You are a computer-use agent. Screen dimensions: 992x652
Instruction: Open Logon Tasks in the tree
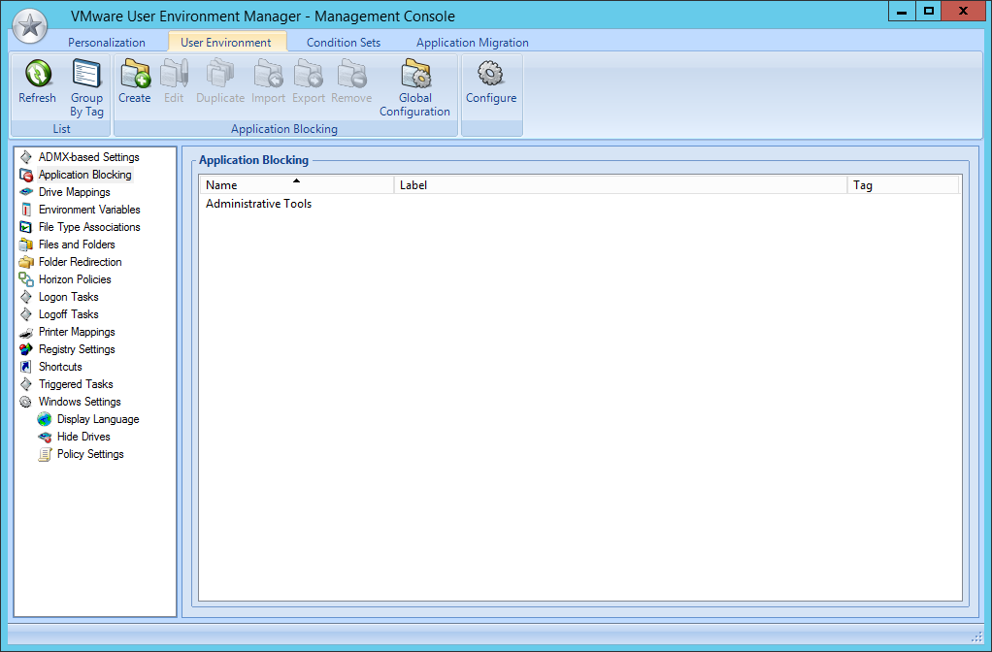(x=68, y=297)
